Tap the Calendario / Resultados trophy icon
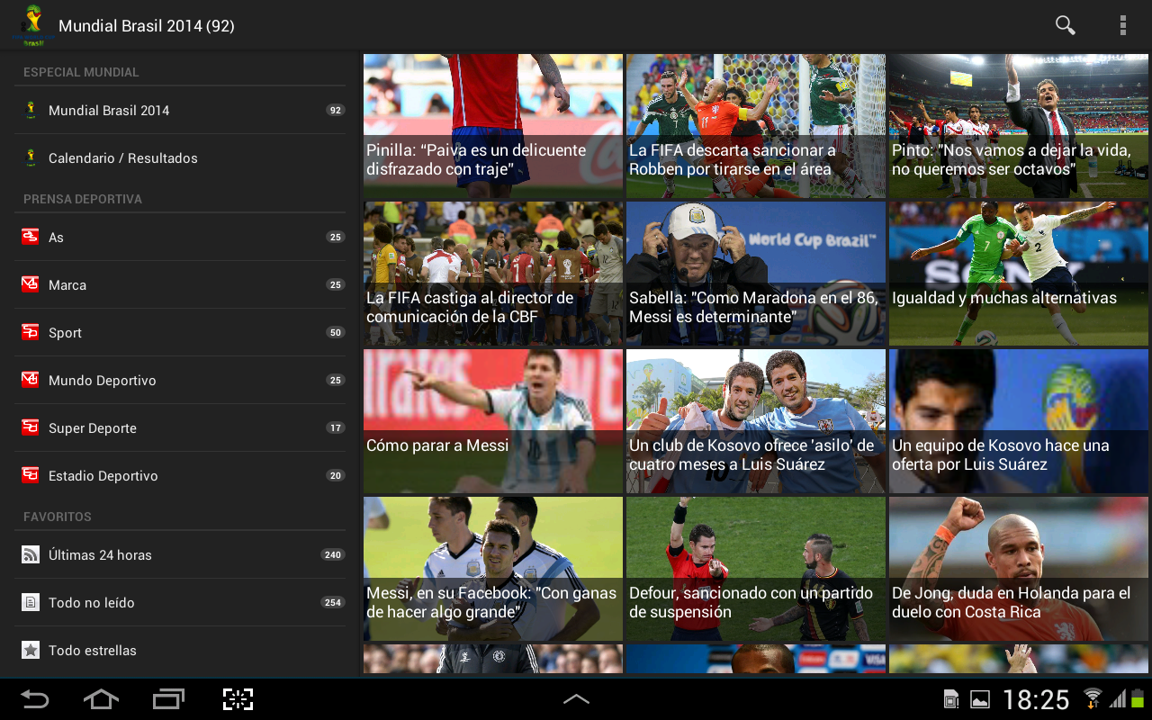 click(x=31, y=157)
